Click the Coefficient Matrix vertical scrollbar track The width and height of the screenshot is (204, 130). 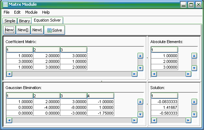(140, 62)
